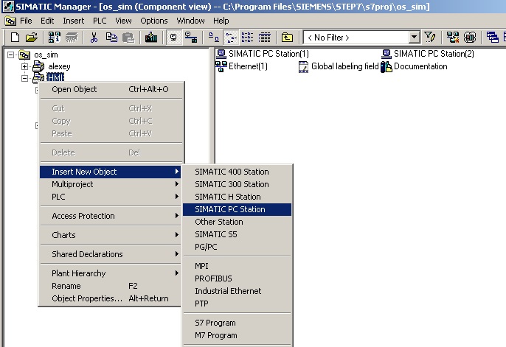Insert a SIMATIC S5 object
Screen dimensions: 506x347
click(238, 234)
